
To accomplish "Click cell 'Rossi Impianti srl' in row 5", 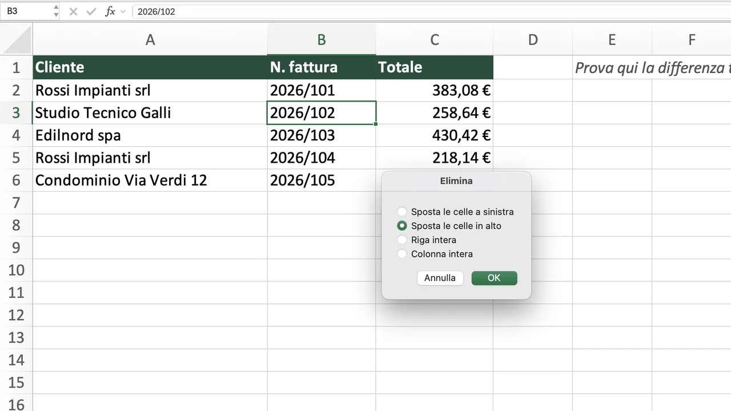I will tap(150, 158).
